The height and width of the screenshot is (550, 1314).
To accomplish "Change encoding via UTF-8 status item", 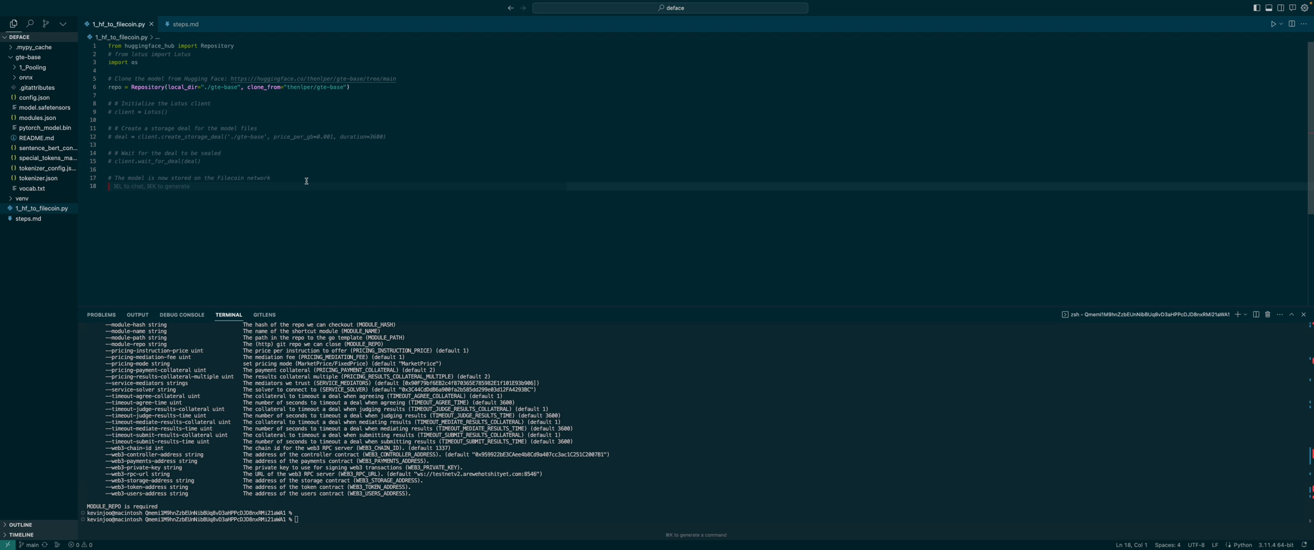I will coord(1196,545).
